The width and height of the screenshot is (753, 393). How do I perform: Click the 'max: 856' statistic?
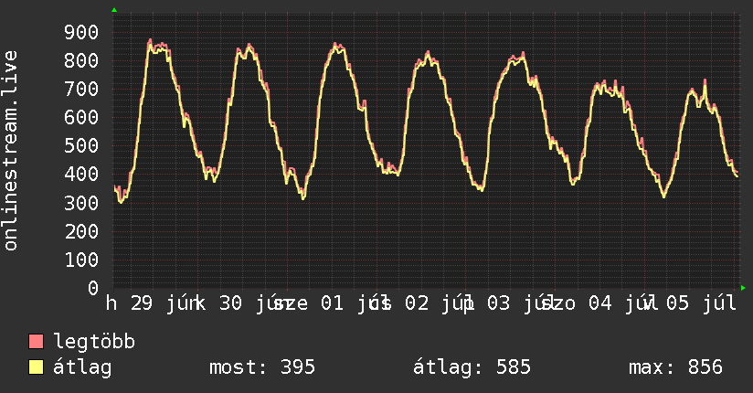[x=675, y=367]
